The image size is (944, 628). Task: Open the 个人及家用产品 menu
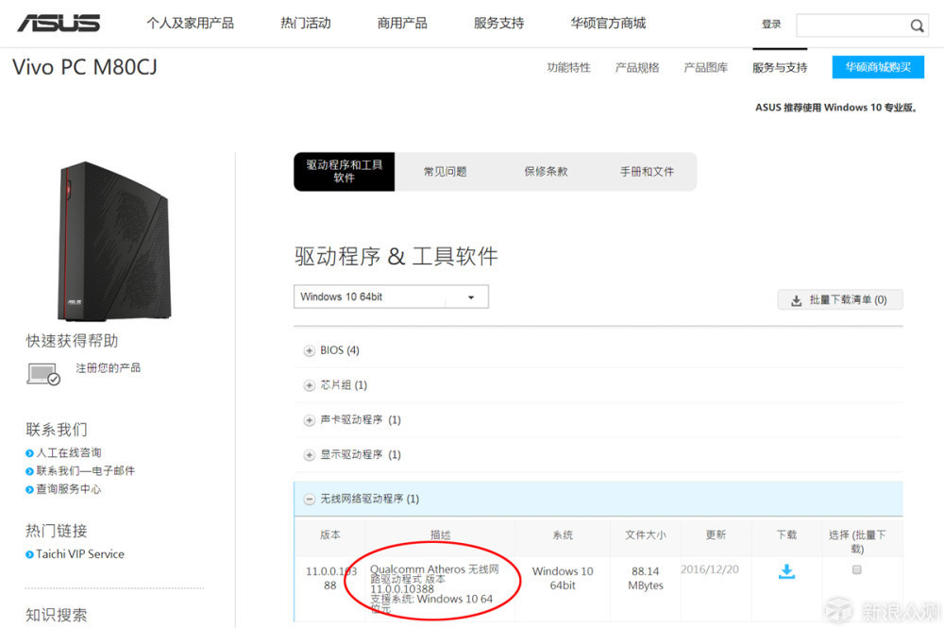[x=191, y=24]
